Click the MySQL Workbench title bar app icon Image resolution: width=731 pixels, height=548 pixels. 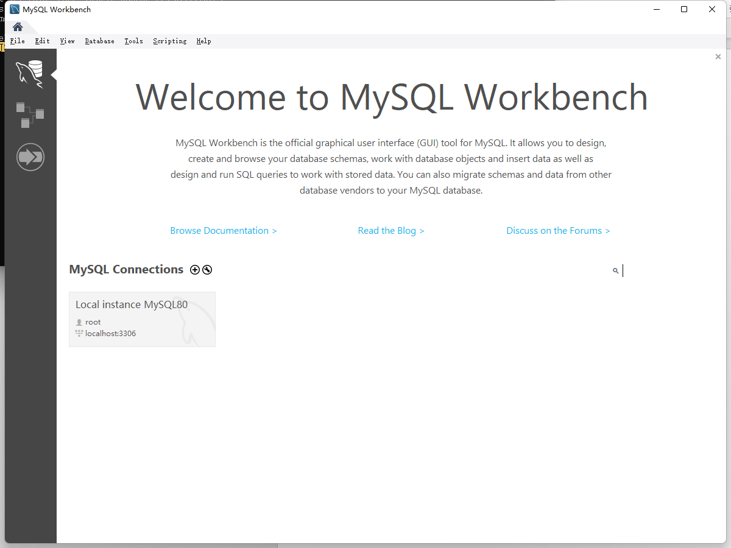coord(15,9)
